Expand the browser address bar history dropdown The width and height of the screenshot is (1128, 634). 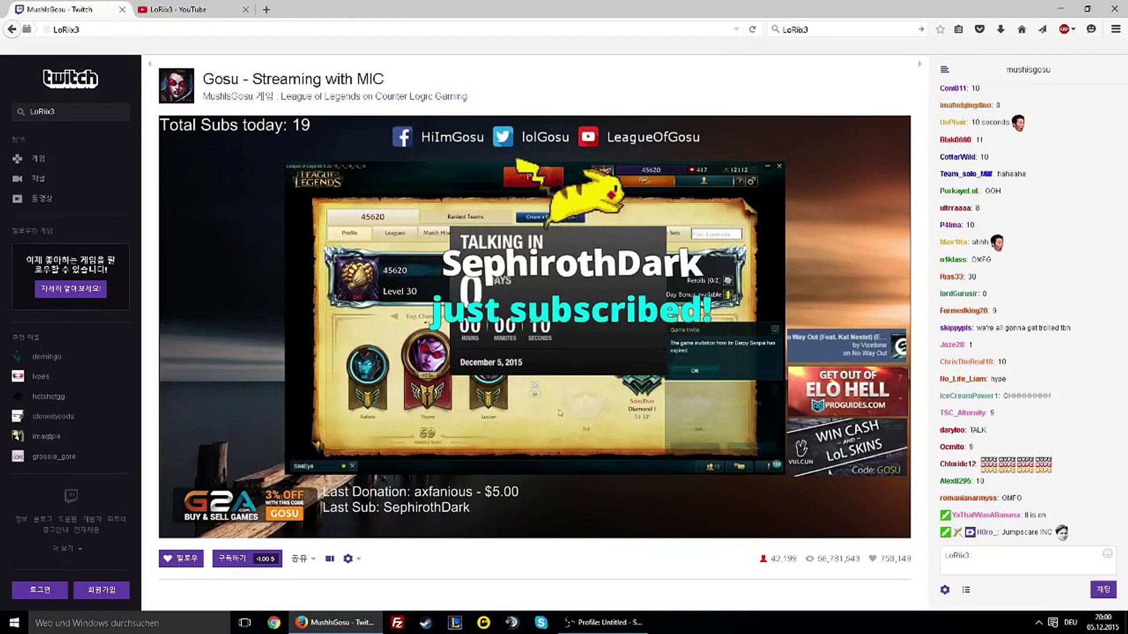736,29
